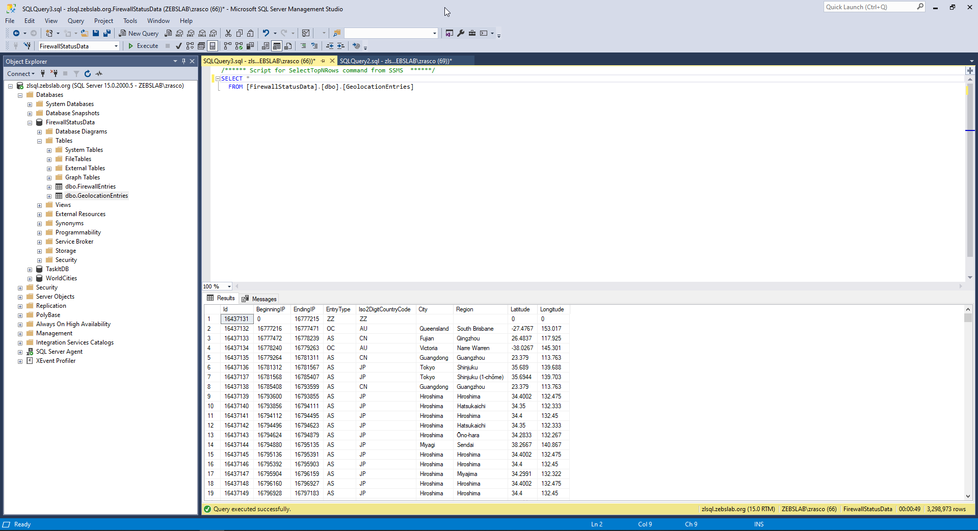Click the Paste clipboard icon
This screenshot has height=531, width=978.
click(x=250, y=33)
